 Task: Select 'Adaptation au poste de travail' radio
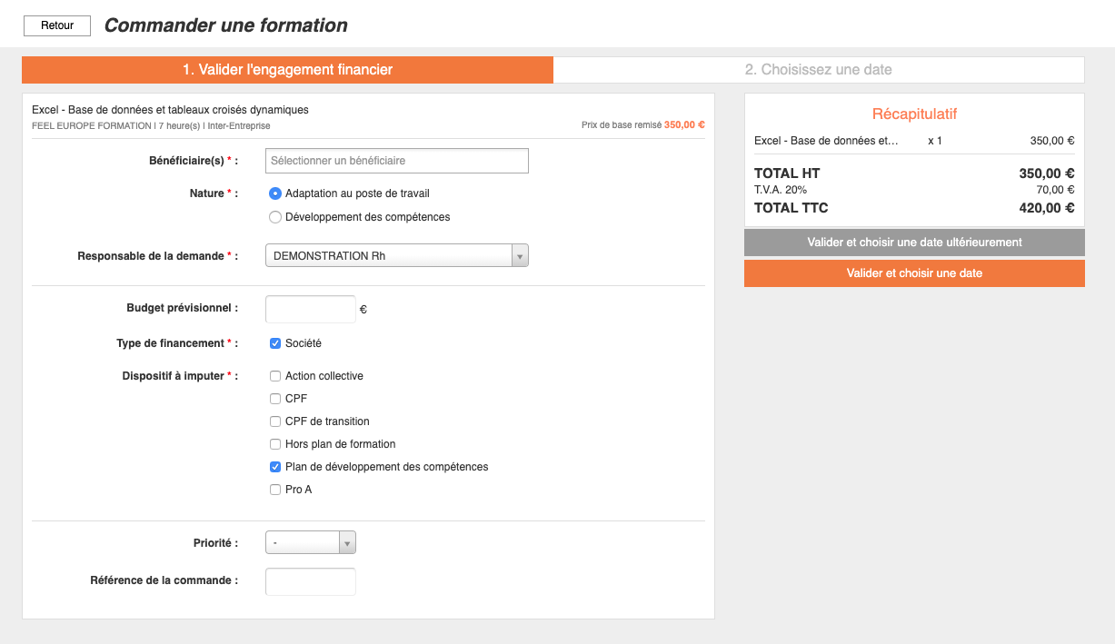[275, 193]
